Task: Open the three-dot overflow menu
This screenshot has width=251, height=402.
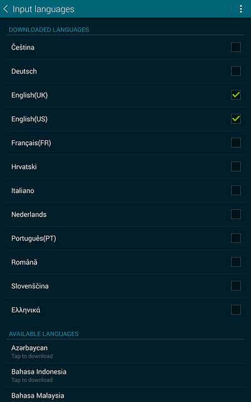Action: tap(240, 9)
